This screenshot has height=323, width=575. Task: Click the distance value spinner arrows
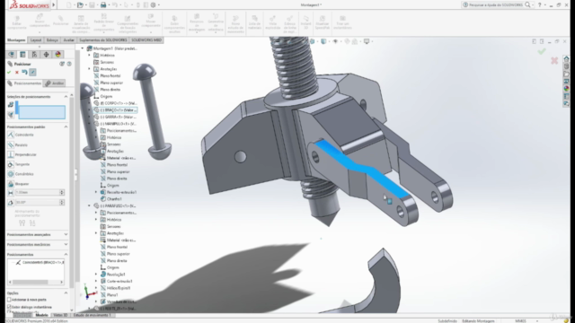pos(62,193)
